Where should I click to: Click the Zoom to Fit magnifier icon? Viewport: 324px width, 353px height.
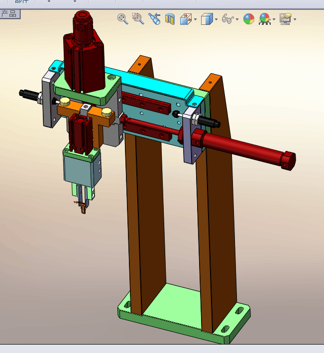tap(122, 19)
